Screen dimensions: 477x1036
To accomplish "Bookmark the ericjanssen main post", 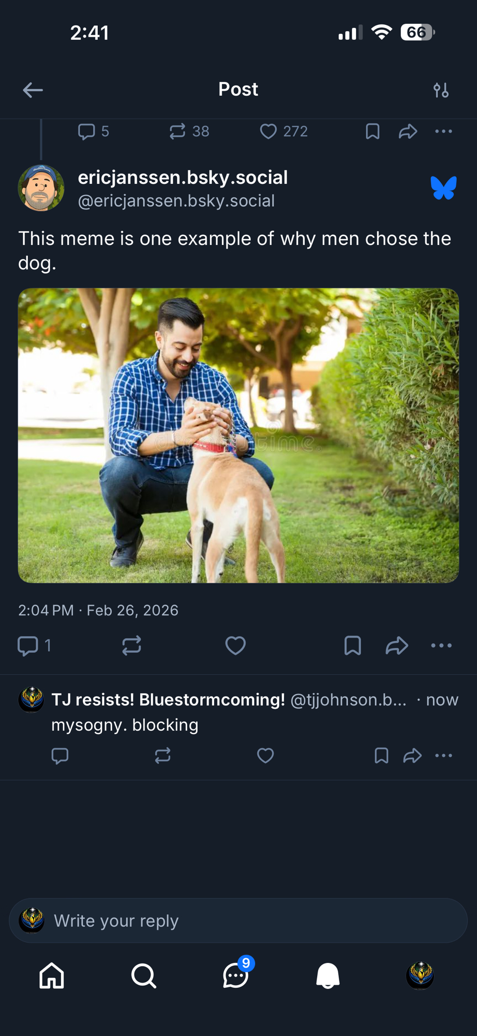I will click(x=352, y=645).
